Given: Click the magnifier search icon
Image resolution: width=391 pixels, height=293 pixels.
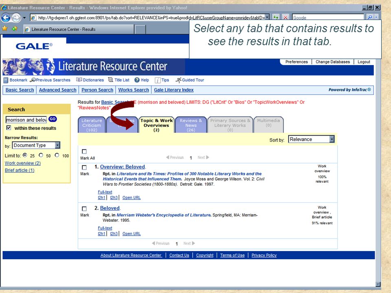Looking at the screenshot, I should click(x=370, y=17).
